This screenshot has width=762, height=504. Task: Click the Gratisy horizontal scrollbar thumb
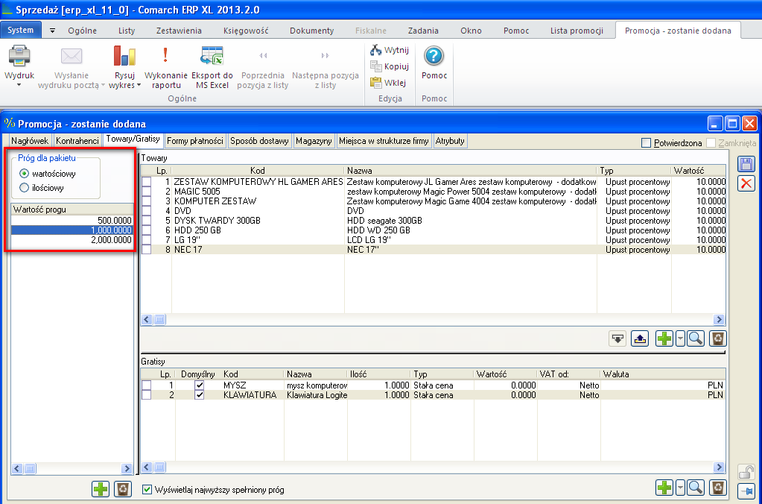point(159,467)
